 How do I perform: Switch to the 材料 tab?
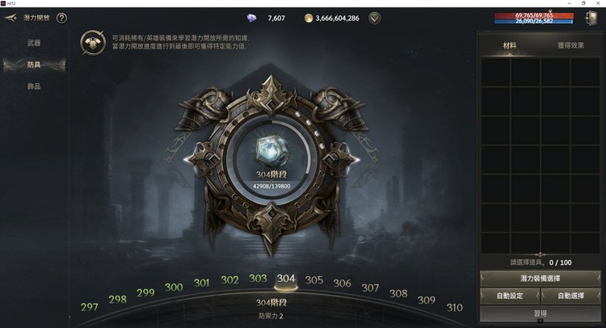(x=509, y=45)
